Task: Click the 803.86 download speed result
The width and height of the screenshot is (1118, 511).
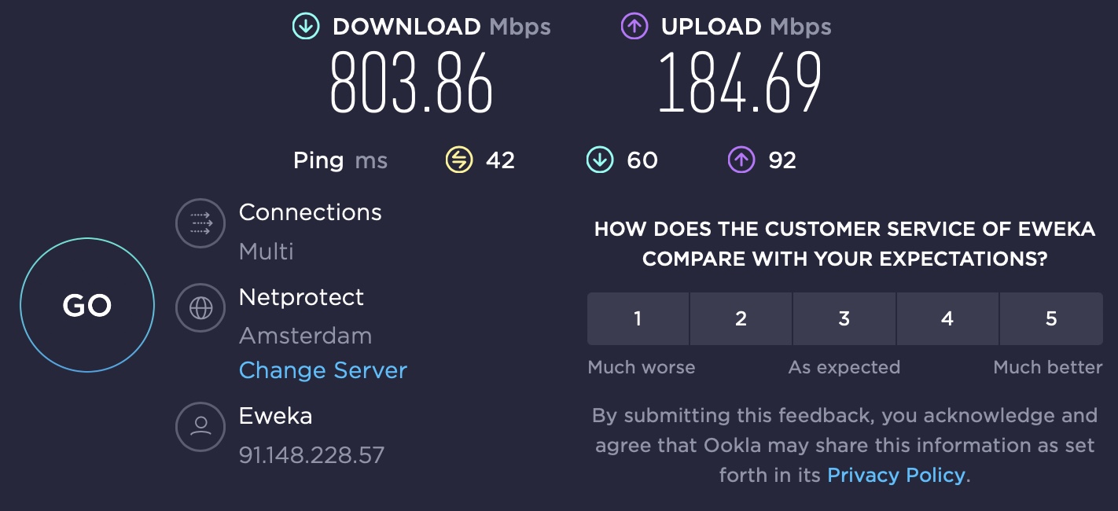Action: click(411, 83)
